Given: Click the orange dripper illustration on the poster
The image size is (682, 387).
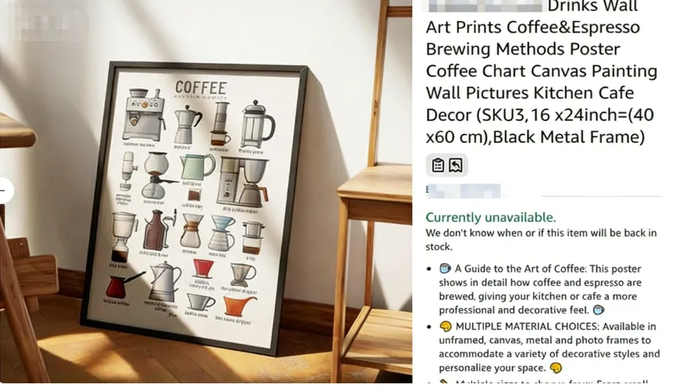Looking at the screenshot, I should coord(239,306).
